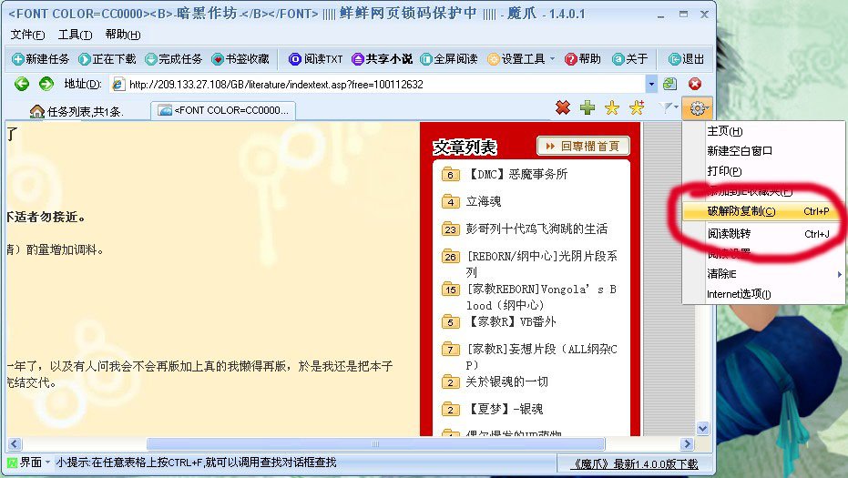This screenshot has width=848, height=478.
Task: Select the <FONT COLOR=CC0000... tab
Action: click(x=223, y=110)
